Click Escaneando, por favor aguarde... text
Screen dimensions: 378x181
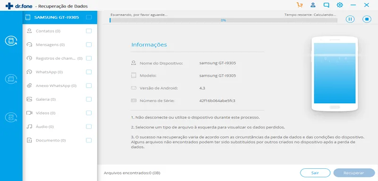[x=139, y=15]
